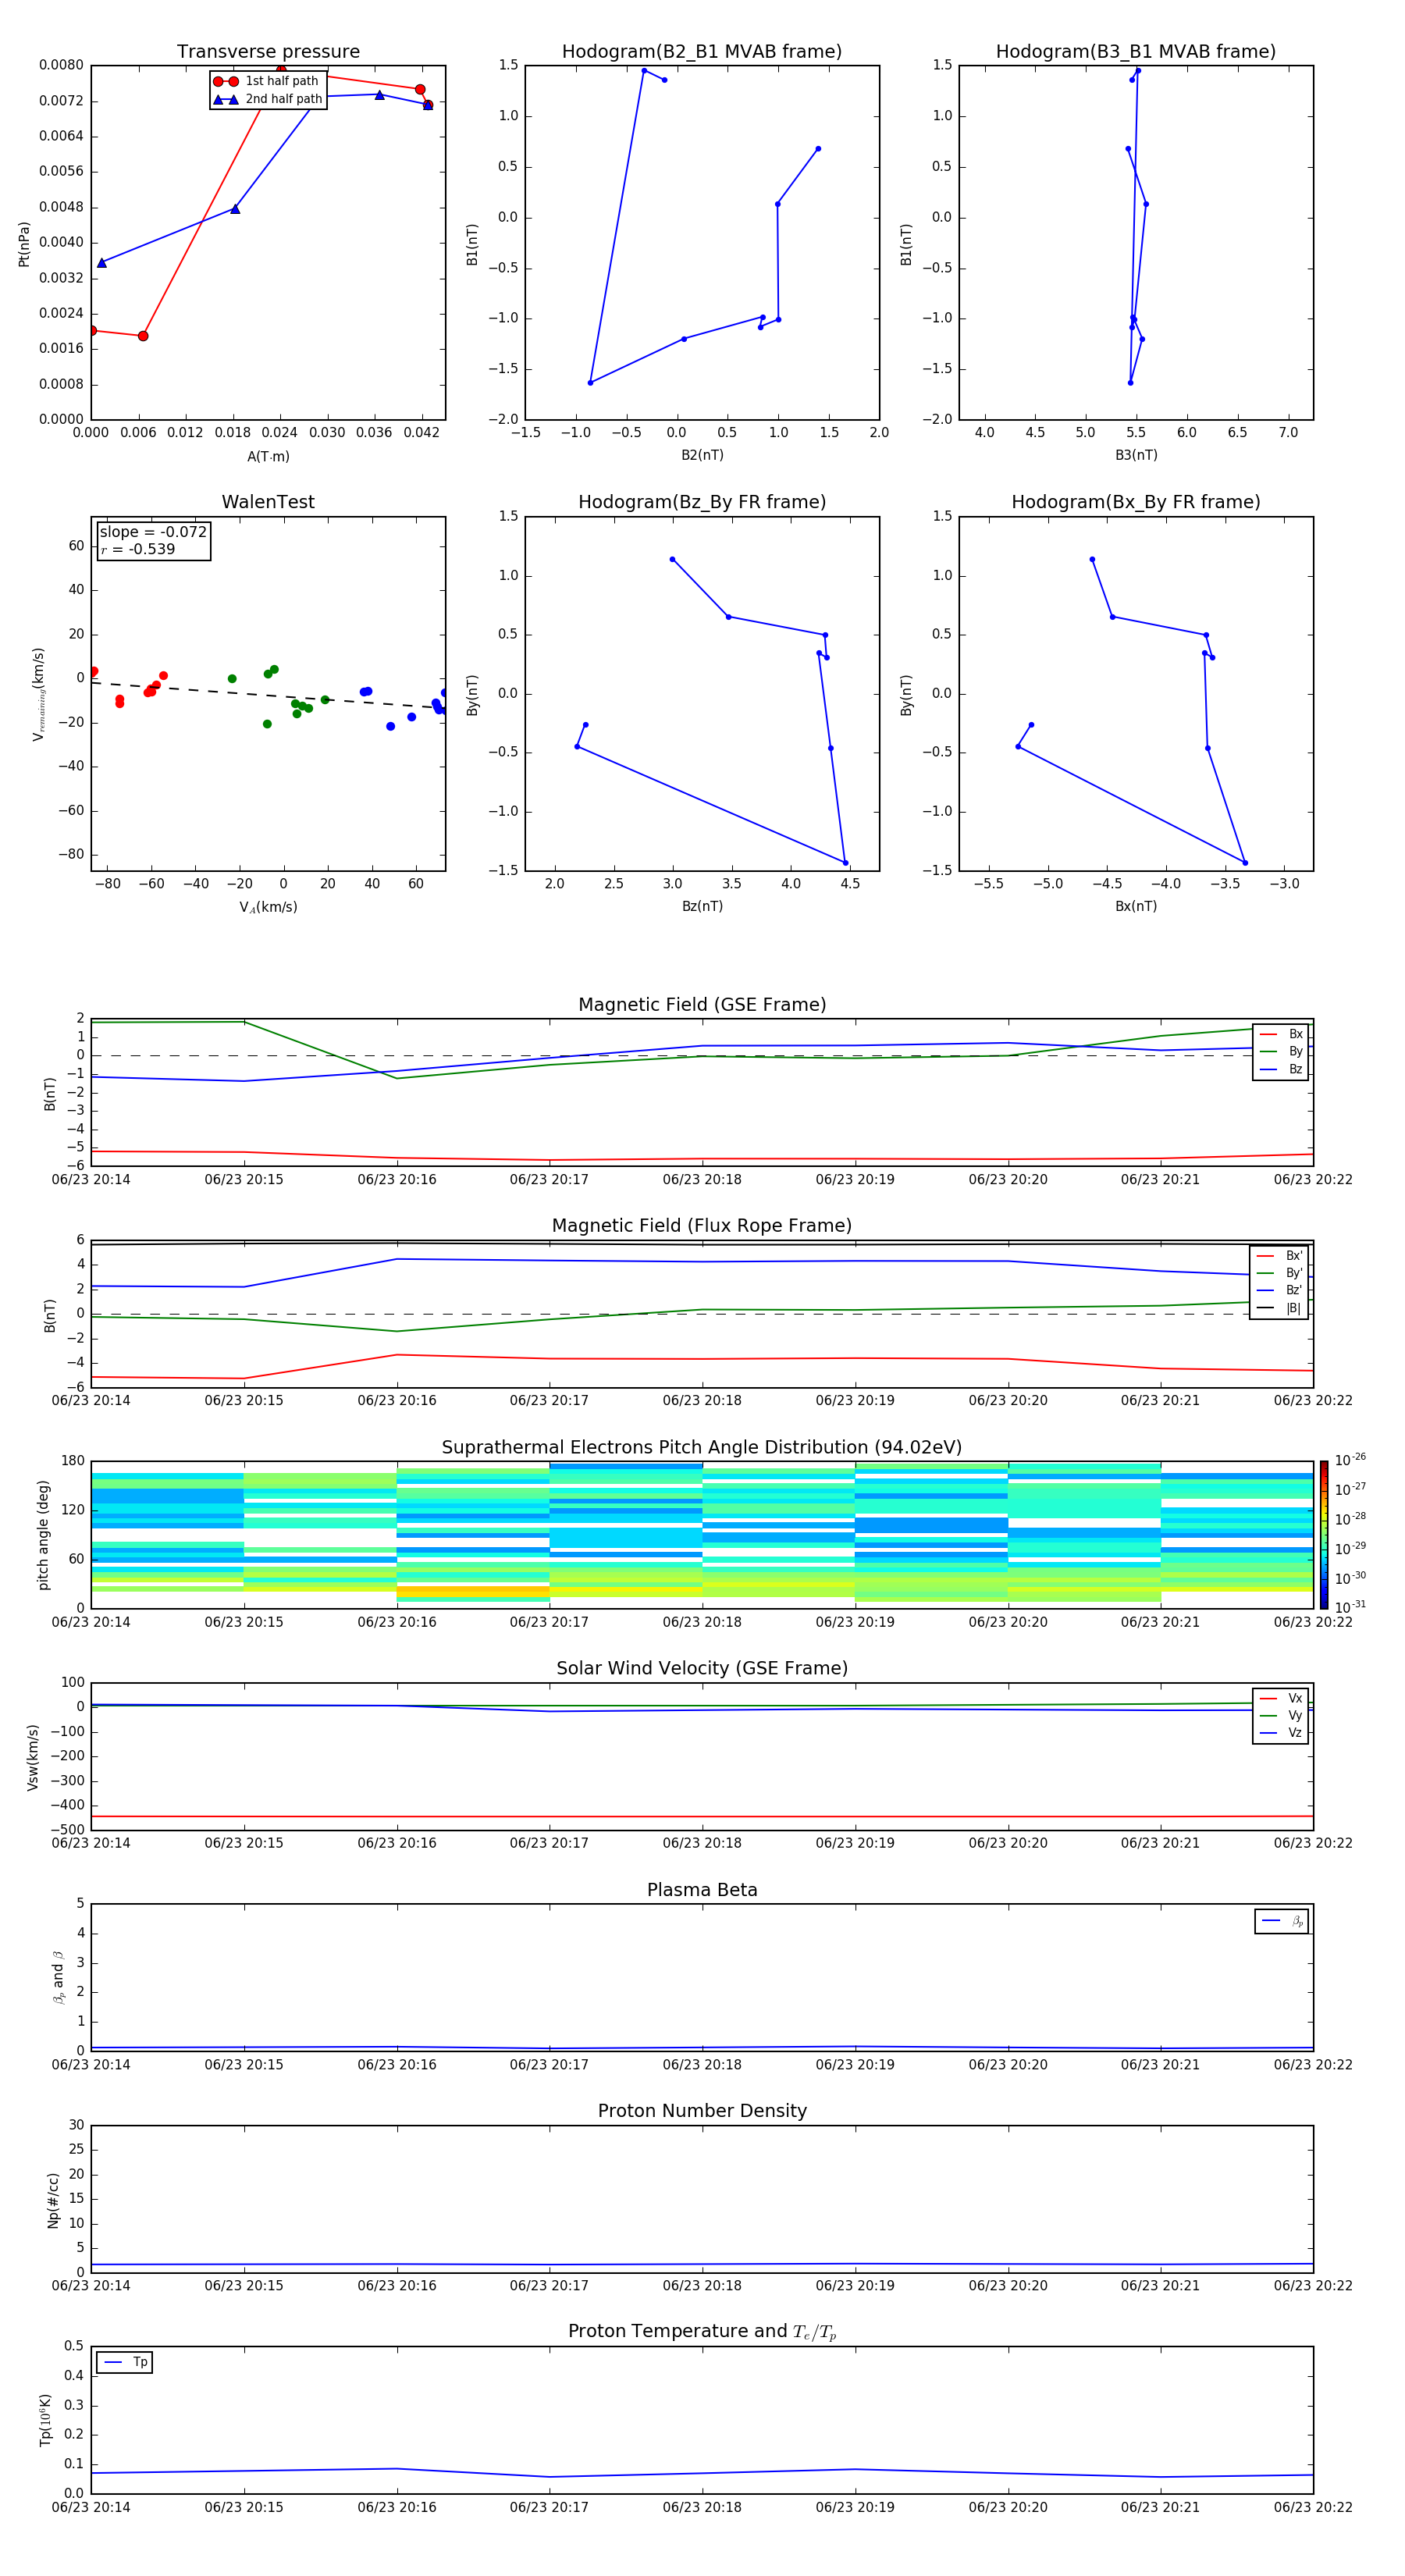
Task: Click the 'WalenTest' plot title
Action: coord(268,502)
